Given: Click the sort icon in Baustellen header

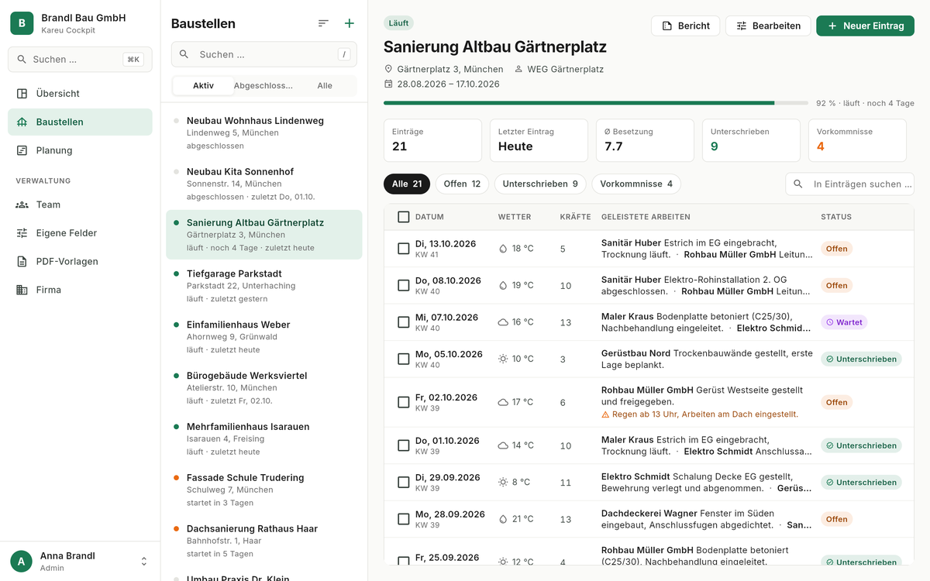Looking at the screenshot, I should 323,24.
